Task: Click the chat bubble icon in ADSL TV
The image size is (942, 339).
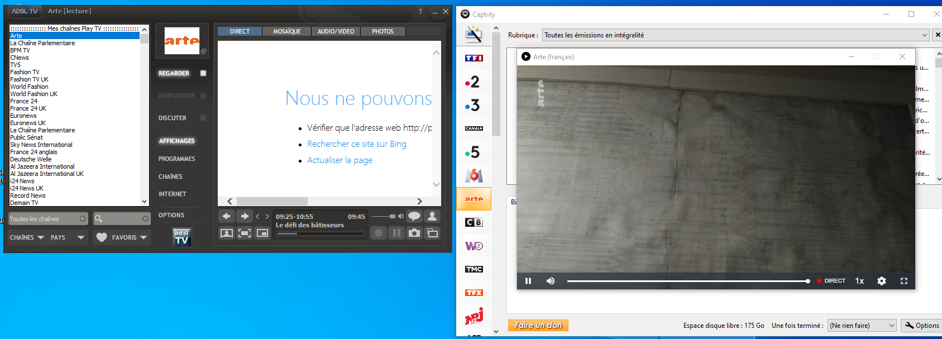Action: [414, 216]
